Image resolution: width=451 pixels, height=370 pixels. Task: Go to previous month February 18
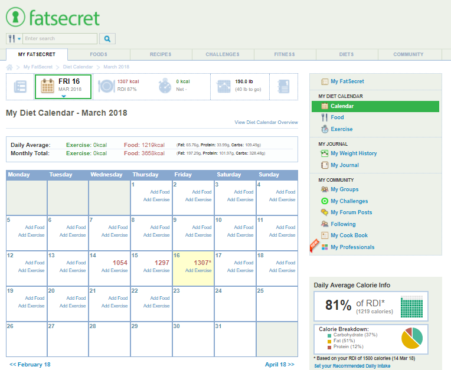30,365
